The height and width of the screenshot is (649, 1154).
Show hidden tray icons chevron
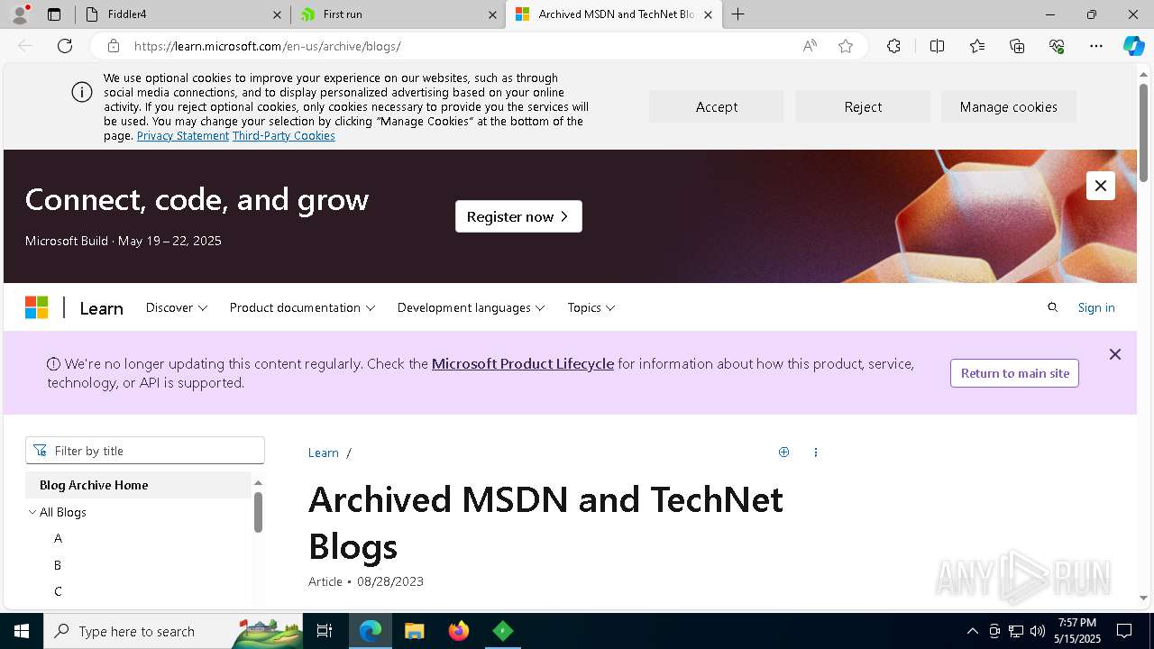tap(972, 631)
